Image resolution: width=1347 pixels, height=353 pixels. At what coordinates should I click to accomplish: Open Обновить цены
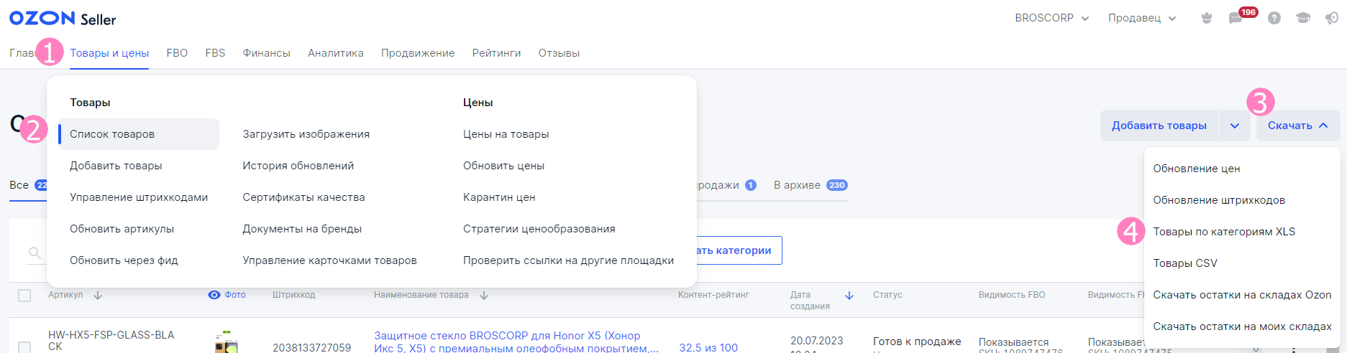coord(503,166)
